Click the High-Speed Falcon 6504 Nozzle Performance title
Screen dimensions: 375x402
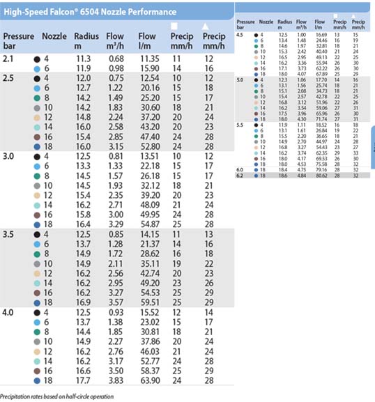pyautogui.click(x=90, y=12)
